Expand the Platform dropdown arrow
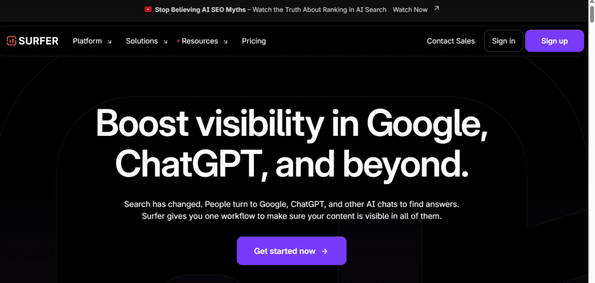The width and height of the screenshot is (595, 283). (x=110, y=42)
